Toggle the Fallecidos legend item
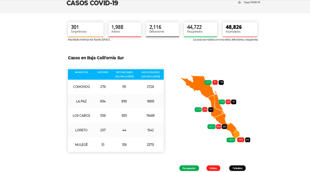This screenshot has height=172, width=310. [237, 168]
